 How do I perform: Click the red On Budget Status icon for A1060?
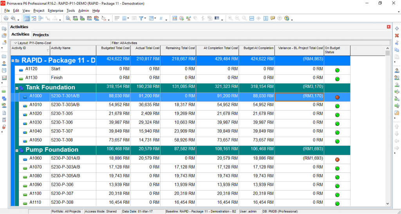[x=337, y=160]
